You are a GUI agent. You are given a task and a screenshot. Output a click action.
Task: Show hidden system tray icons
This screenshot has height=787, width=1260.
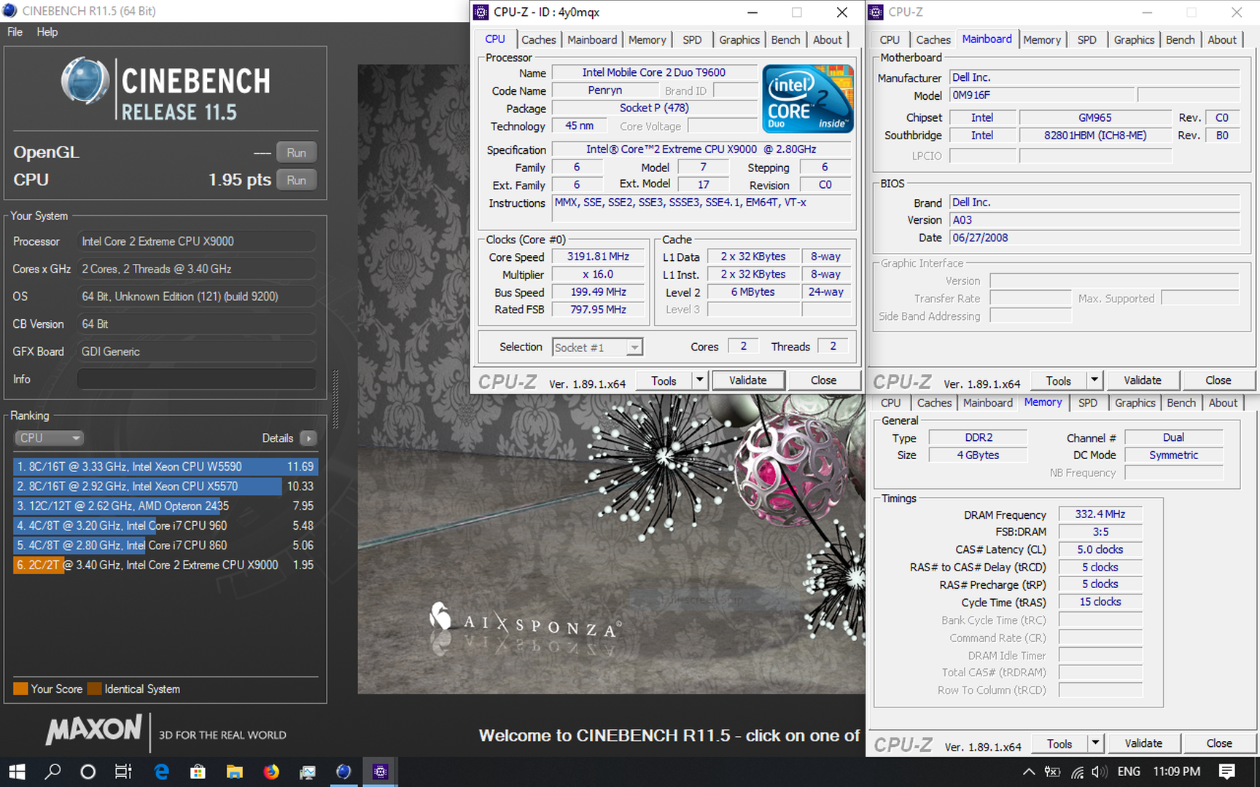(x=1028, y=772)
